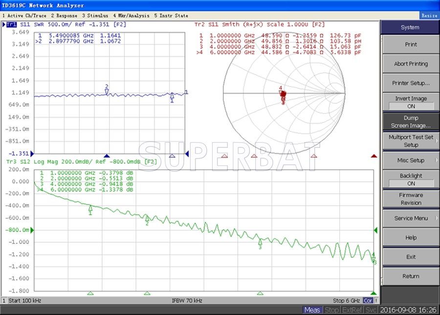Click the Exit softkey
This screenshot has height=315, width=440.
411,257
